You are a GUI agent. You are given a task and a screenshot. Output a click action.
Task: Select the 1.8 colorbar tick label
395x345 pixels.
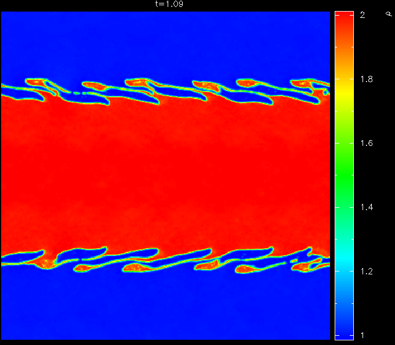(365, 79)
